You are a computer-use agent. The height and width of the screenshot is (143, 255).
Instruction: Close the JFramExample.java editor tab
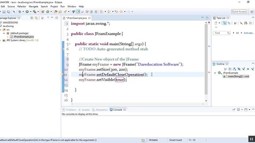[x=89, y=18]
